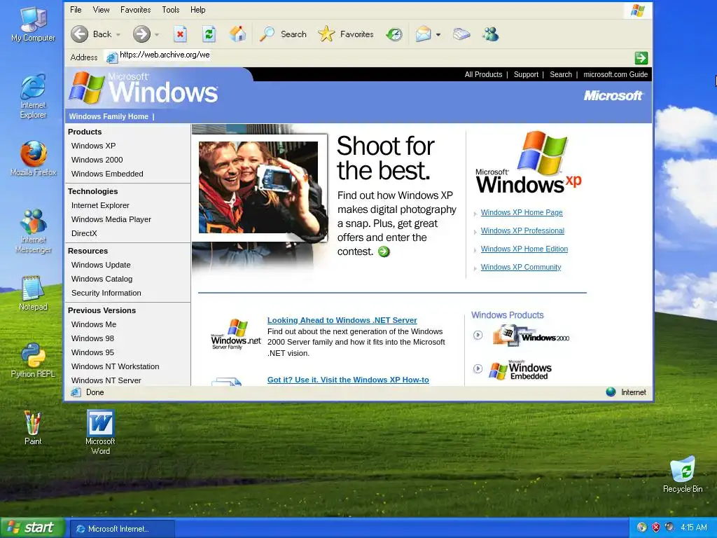
Task: Open the Messenger toolbar icon
Action: (x=490, y=34)
